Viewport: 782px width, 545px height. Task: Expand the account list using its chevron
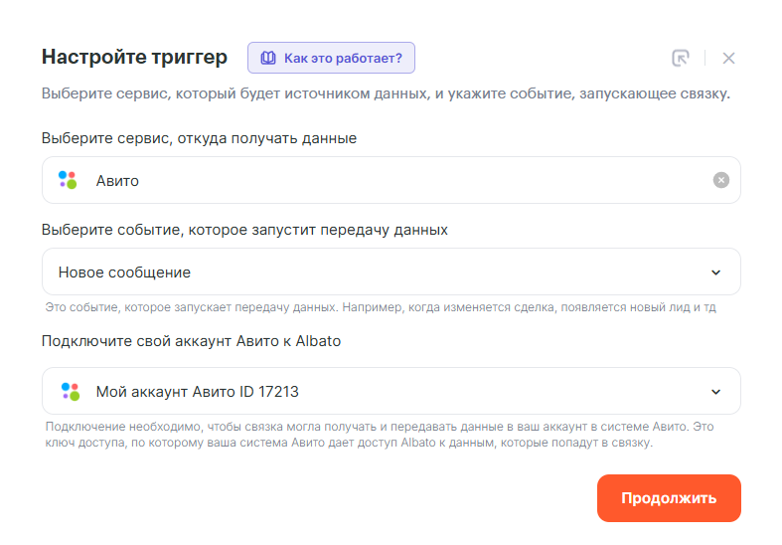click(x=715, y=392)
